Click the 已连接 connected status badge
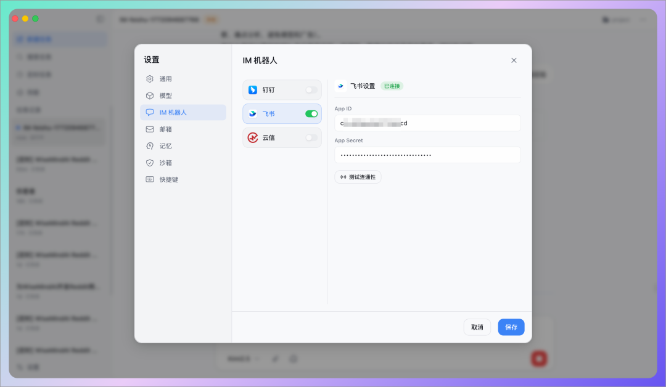Image resolution: width=666 pixels, height=387 pixels. tap(392, 86)
